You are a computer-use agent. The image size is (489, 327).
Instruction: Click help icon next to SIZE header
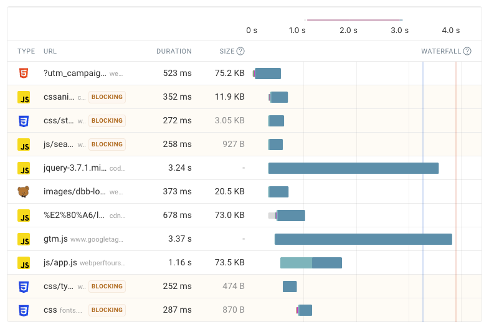coord(240,51)
